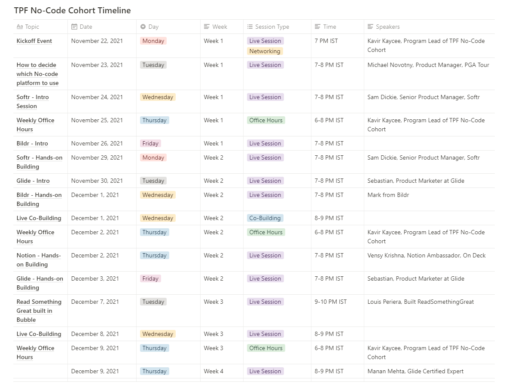
Task: Click Live Session tag in Glide - Intro row
Action: (x=265, y=181)
